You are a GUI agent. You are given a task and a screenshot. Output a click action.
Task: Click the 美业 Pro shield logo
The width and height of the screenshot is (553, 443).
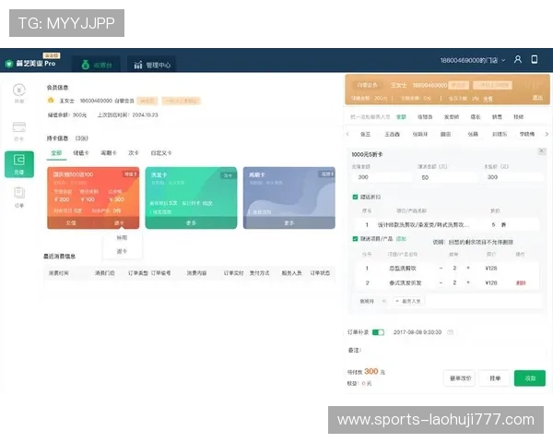(x=9, y=64)
